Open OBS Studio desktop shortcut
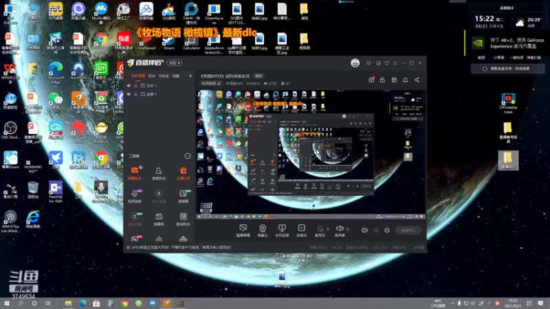This screenshot has width=550, height=309. 10,130
